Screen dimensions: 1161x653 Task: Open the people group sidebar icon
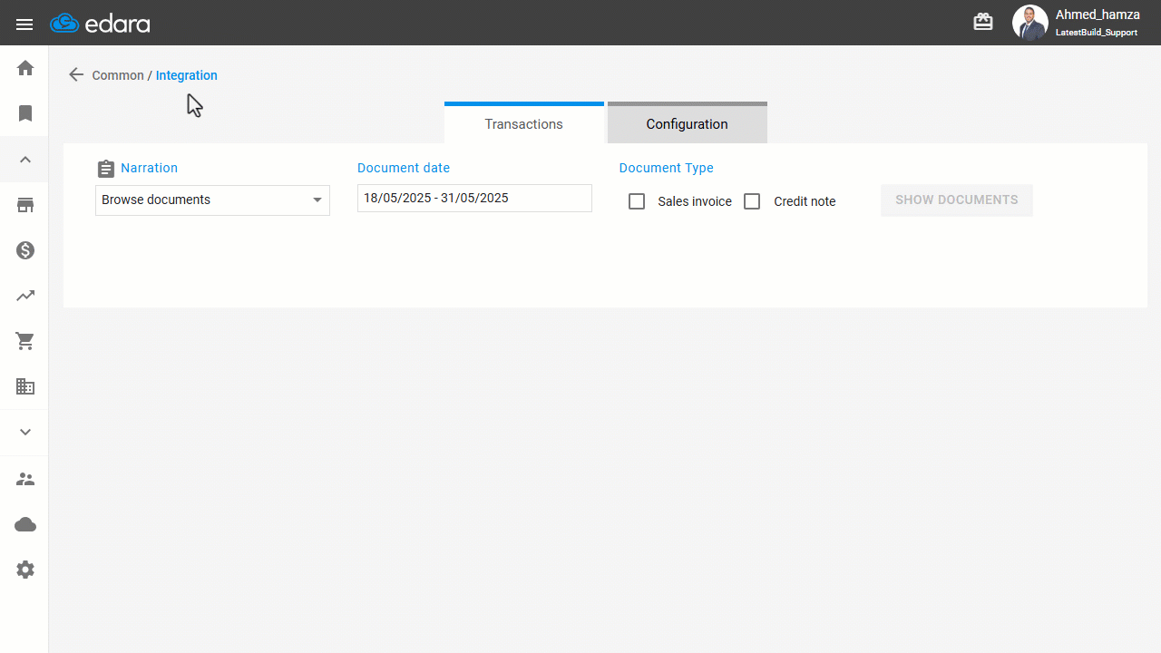[x=25, y=479]
